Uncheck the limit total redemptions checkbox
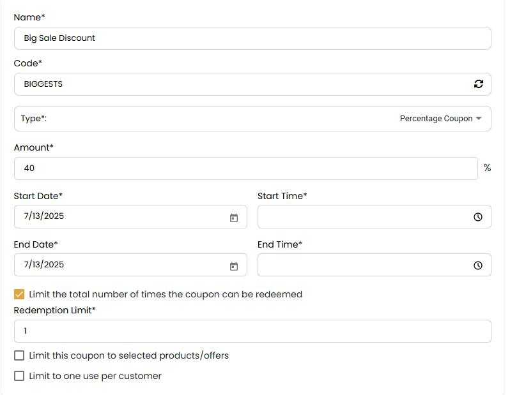 (19, 294)
